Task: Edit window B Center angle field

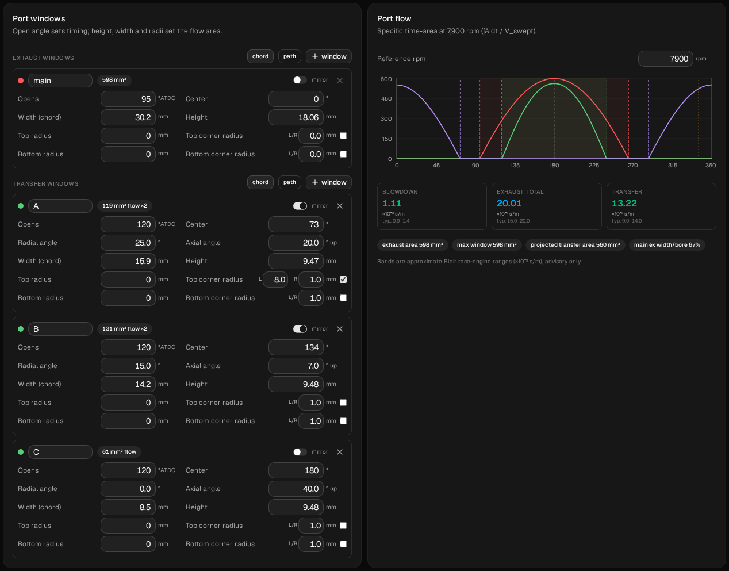Action: click(x=296, y=347)
